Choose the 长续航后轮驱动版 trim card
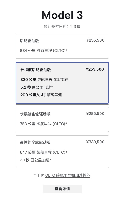 pyautogui.click(x=62, y=83)
